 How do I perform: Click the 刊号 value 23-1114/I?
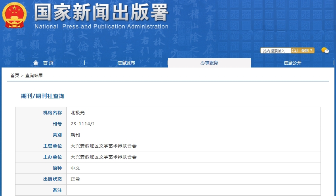82,124
